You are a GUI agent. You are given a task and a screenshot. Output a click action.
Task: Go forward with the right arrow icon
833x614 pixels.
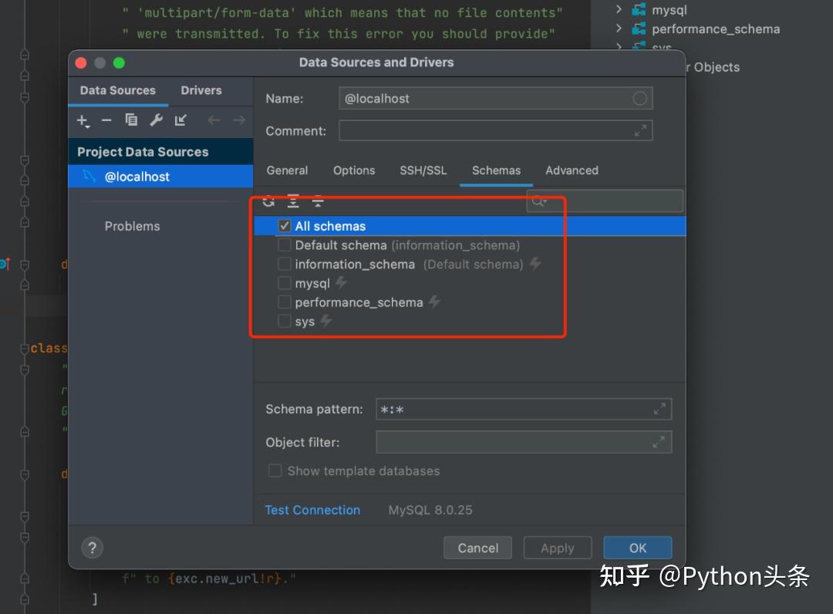(239, 120)
